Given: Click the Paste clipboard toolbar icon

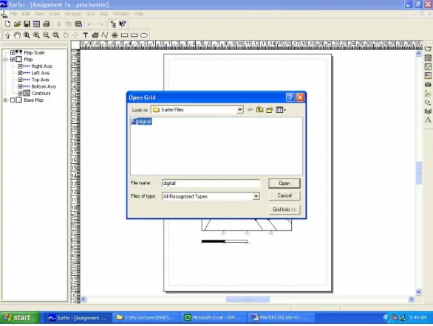Looking at the screenshot, I should coord(78,24).
